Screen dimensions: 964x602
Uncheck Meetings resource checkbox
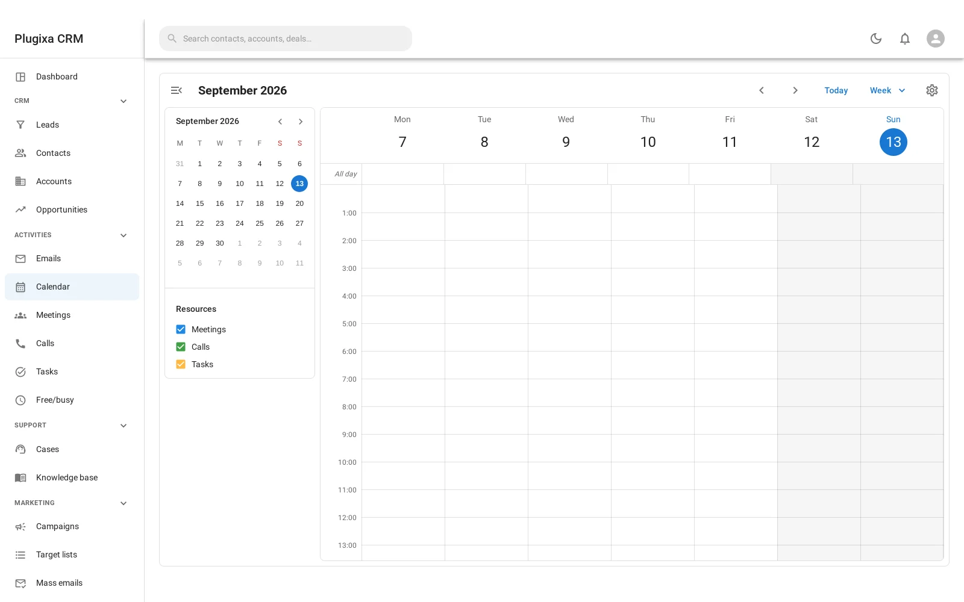click(x=181, y=329)
